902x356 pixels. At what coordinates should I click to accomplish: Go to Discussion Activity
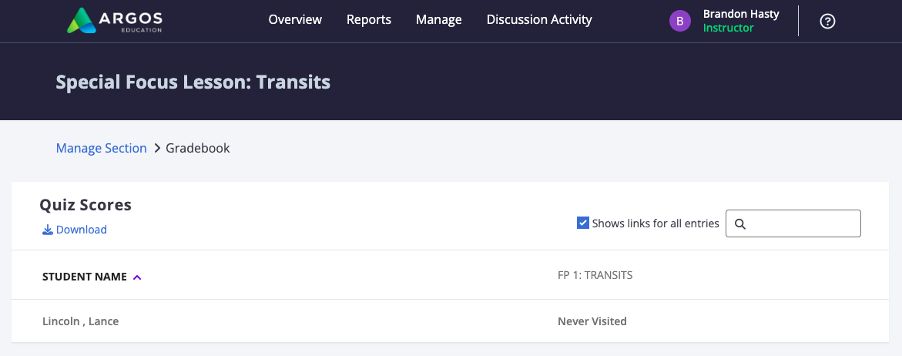(x=539, y=19)
